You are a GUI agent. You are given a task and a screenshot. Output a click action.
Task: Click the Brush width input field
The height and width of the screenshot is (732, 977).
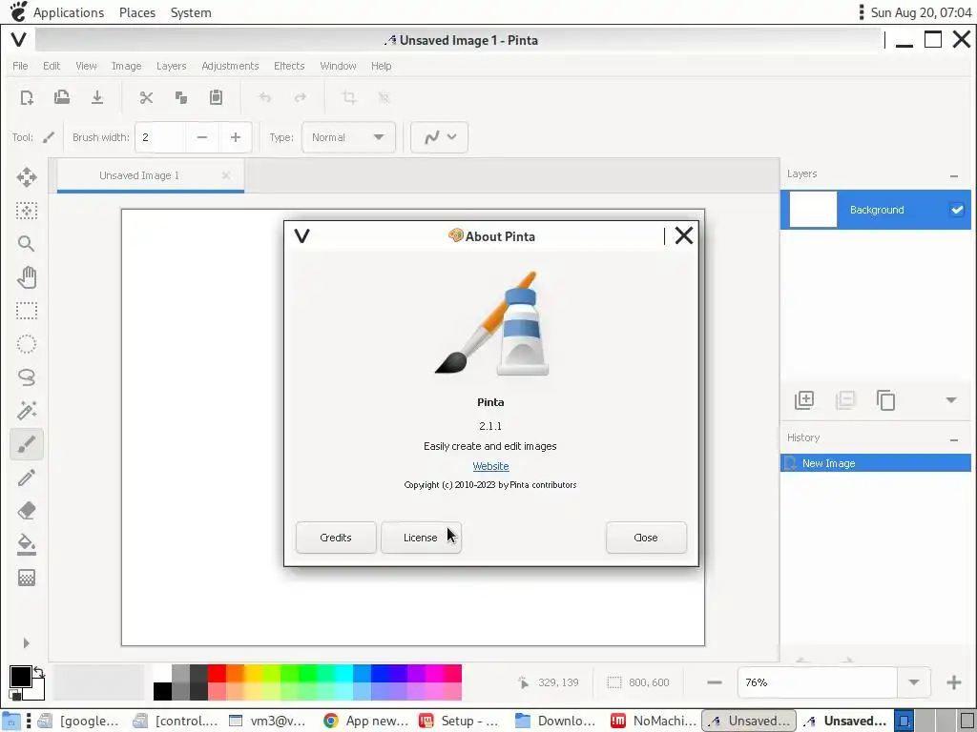(160, 137)
